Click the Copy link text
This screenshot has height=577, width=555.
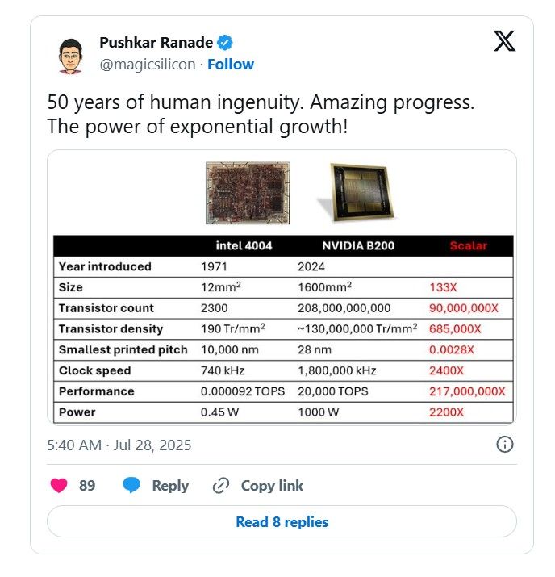click(272, 486)
